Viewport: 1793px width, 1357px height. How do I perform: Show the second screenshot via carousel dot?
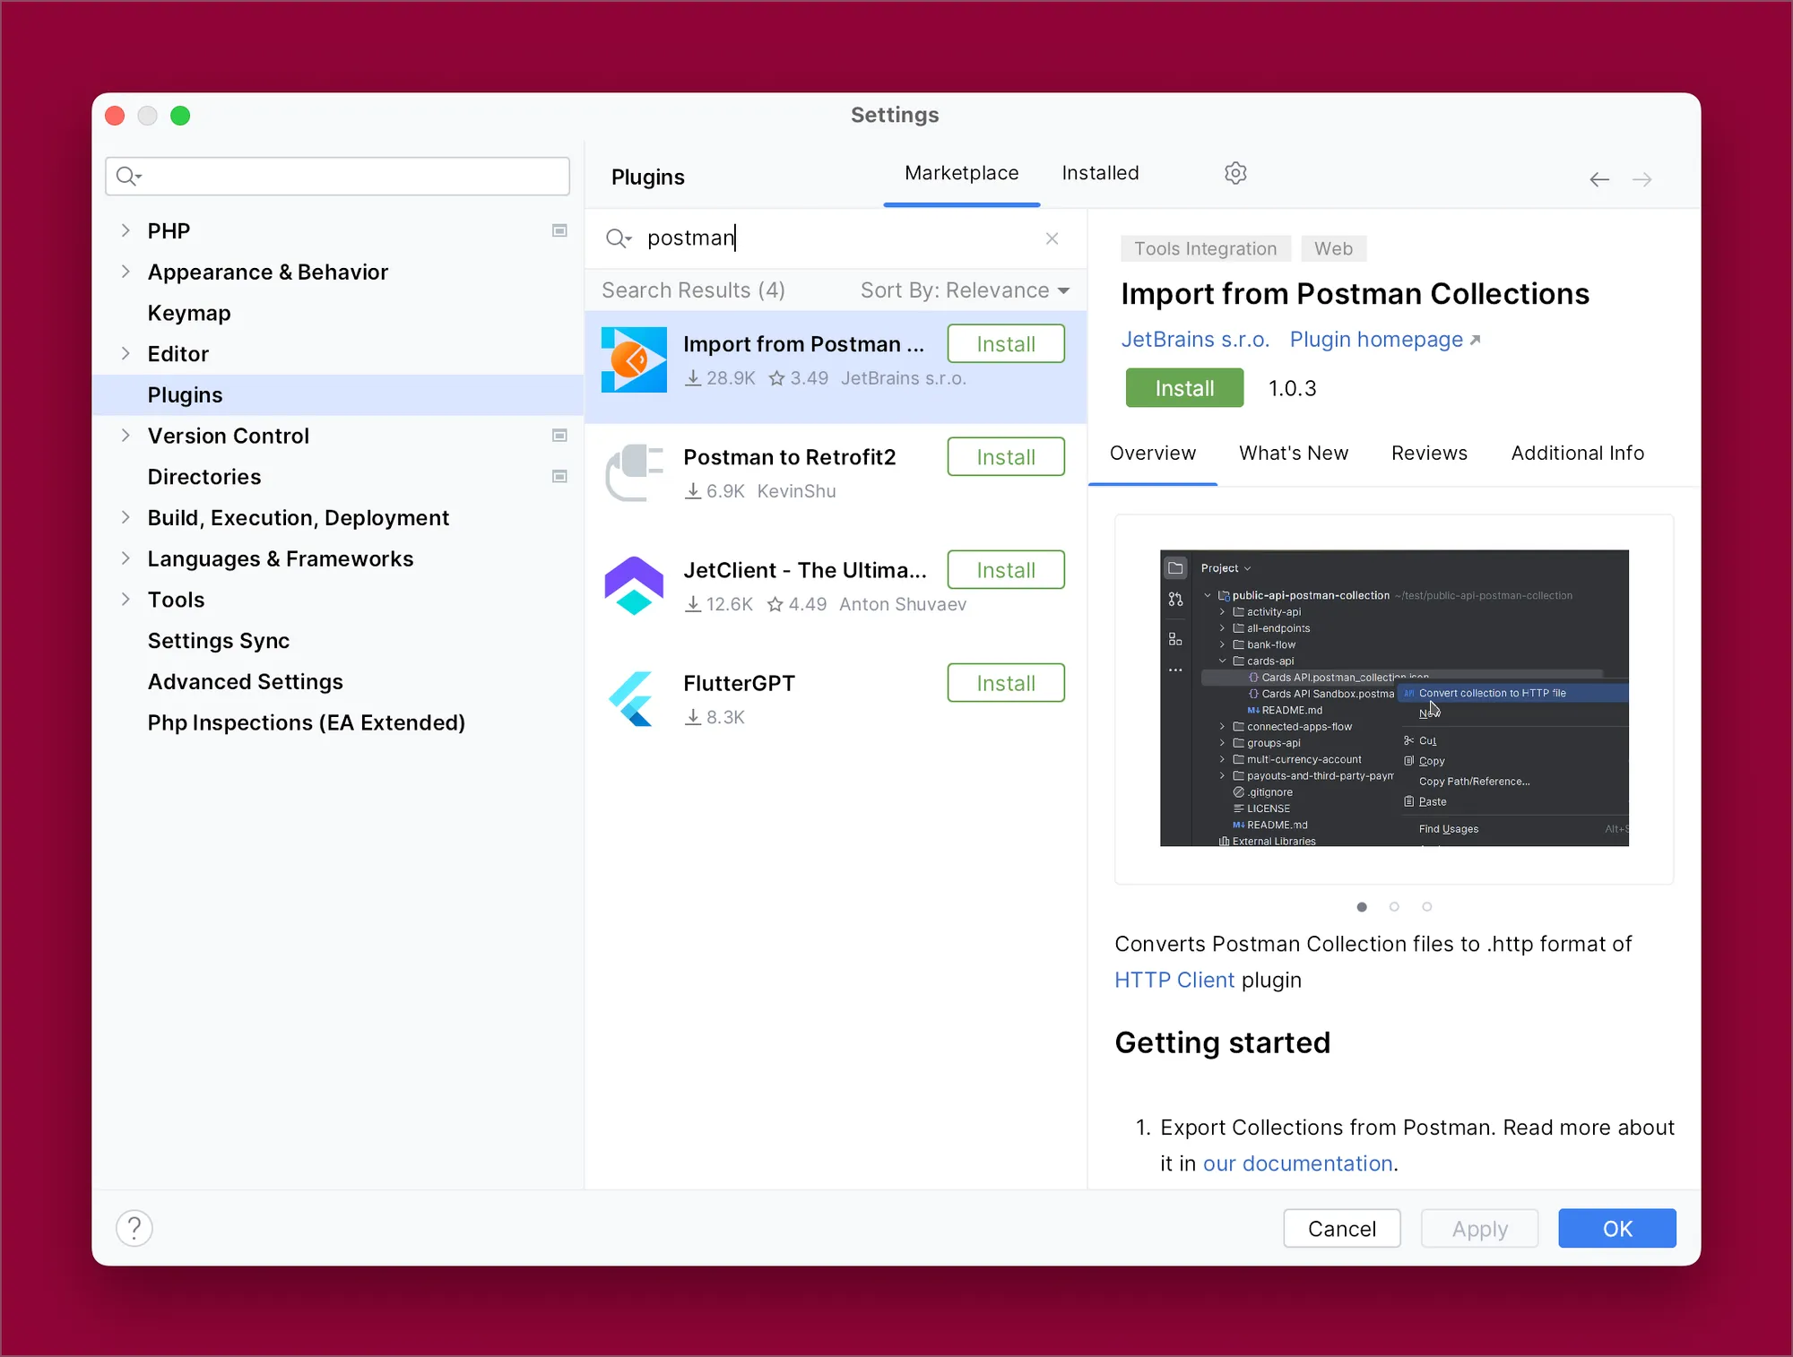[1394, 907]
